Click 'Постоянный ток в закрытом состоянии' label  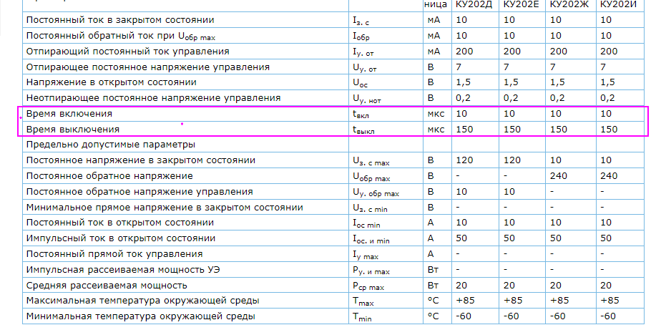pos(120,20)
